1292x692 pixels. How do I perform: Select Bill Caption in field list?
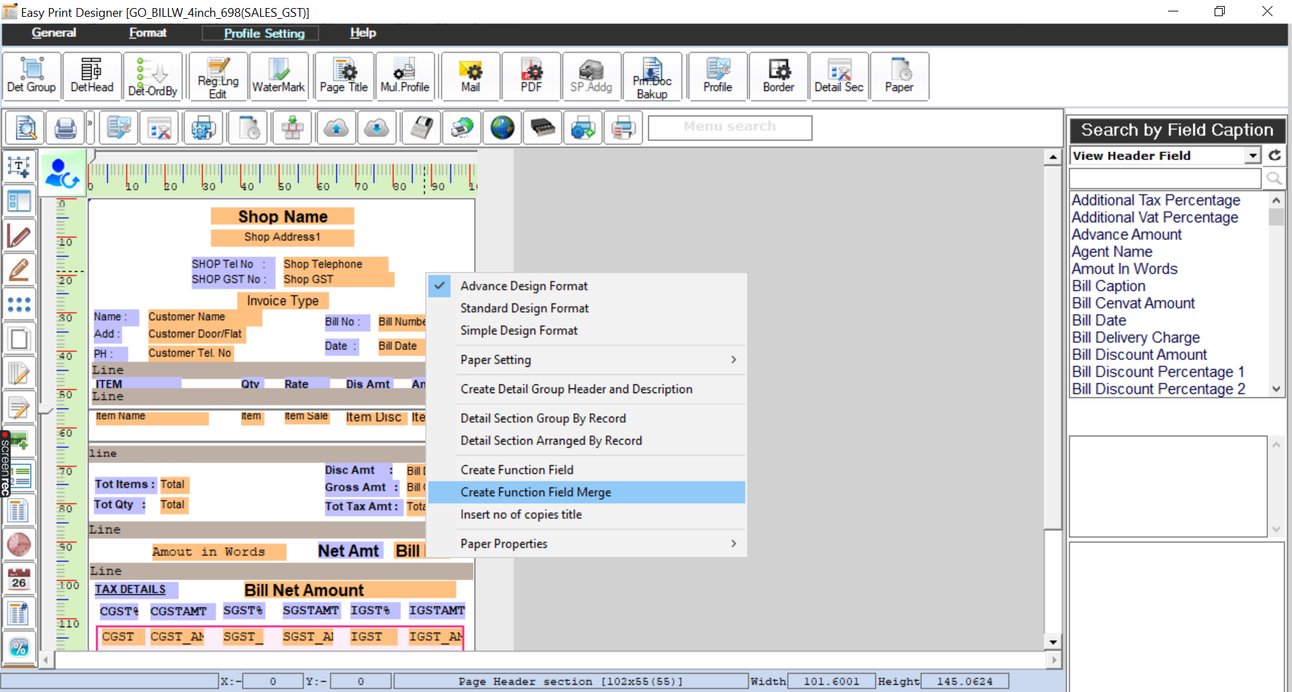coord(1108,285)
